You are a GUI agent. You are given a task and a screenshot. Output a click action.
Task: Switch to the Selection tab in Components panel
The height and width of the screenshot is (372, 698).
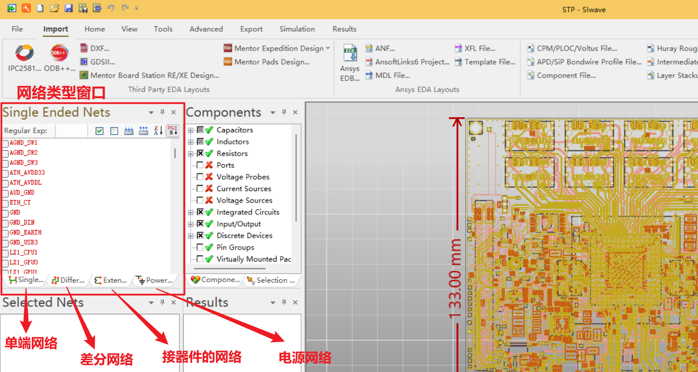pyautogui.click(x=271, y=280)
